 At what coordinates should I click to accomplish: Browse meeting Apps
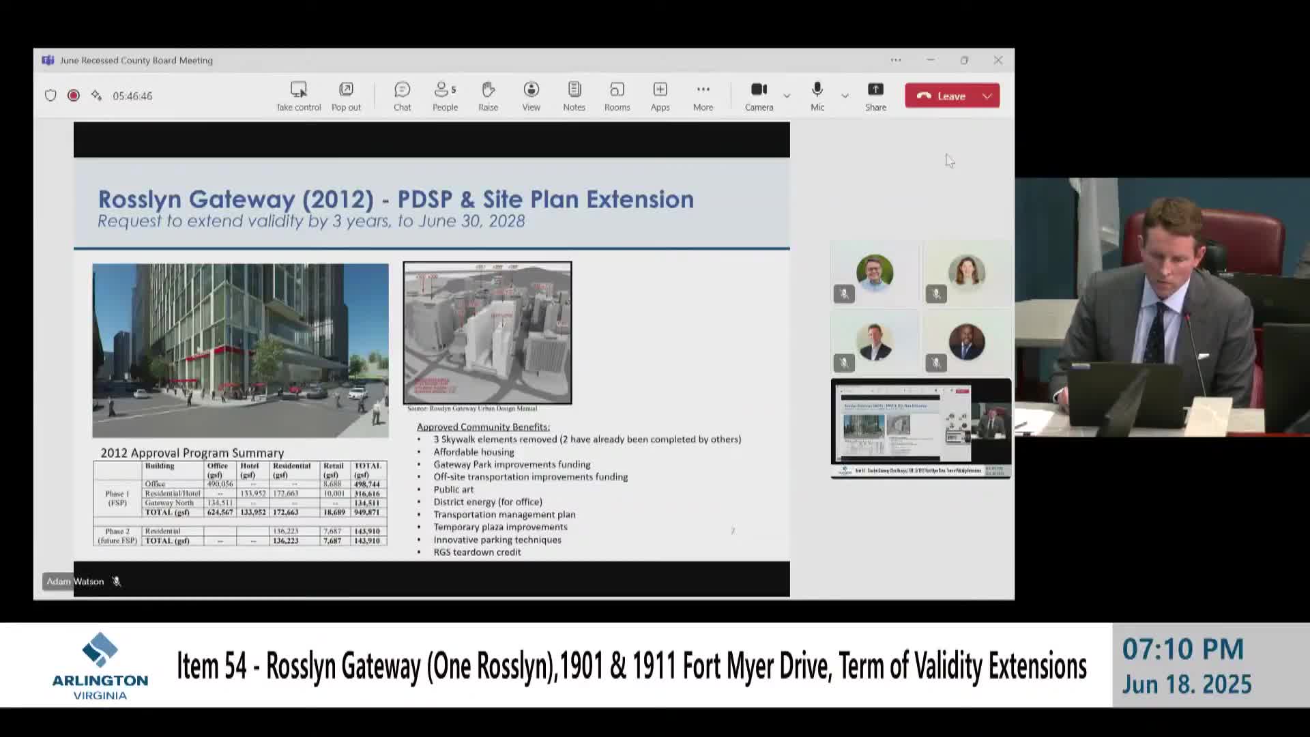[660, 96]
